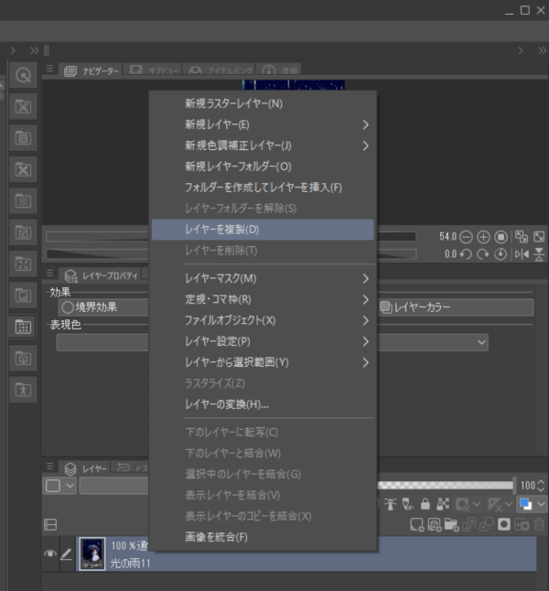Viewport: 549px width, 591px height.
Task: Select the 光の雨11 layer thumbnail
Action: pos(92,553)
